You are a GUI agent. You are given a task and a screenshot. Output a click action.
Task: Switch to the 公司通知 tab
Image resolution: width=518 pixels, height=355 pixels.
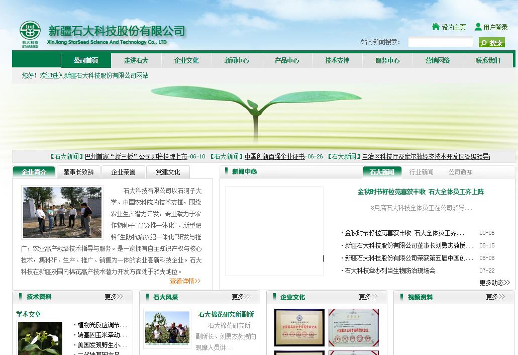[461, 172]
